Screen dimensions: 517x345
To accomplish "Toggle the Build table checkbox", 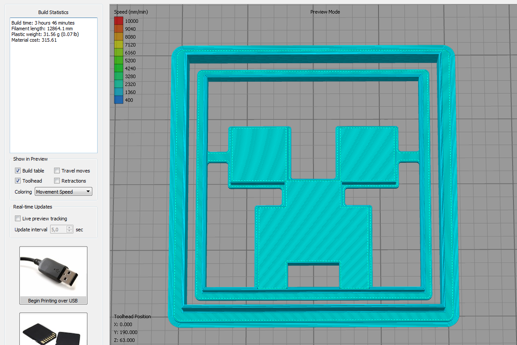I will (x=18, y=170).
